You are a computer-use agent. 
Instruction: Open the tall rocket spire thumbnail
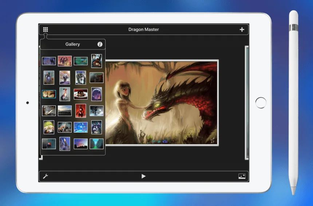click(65, 144)
